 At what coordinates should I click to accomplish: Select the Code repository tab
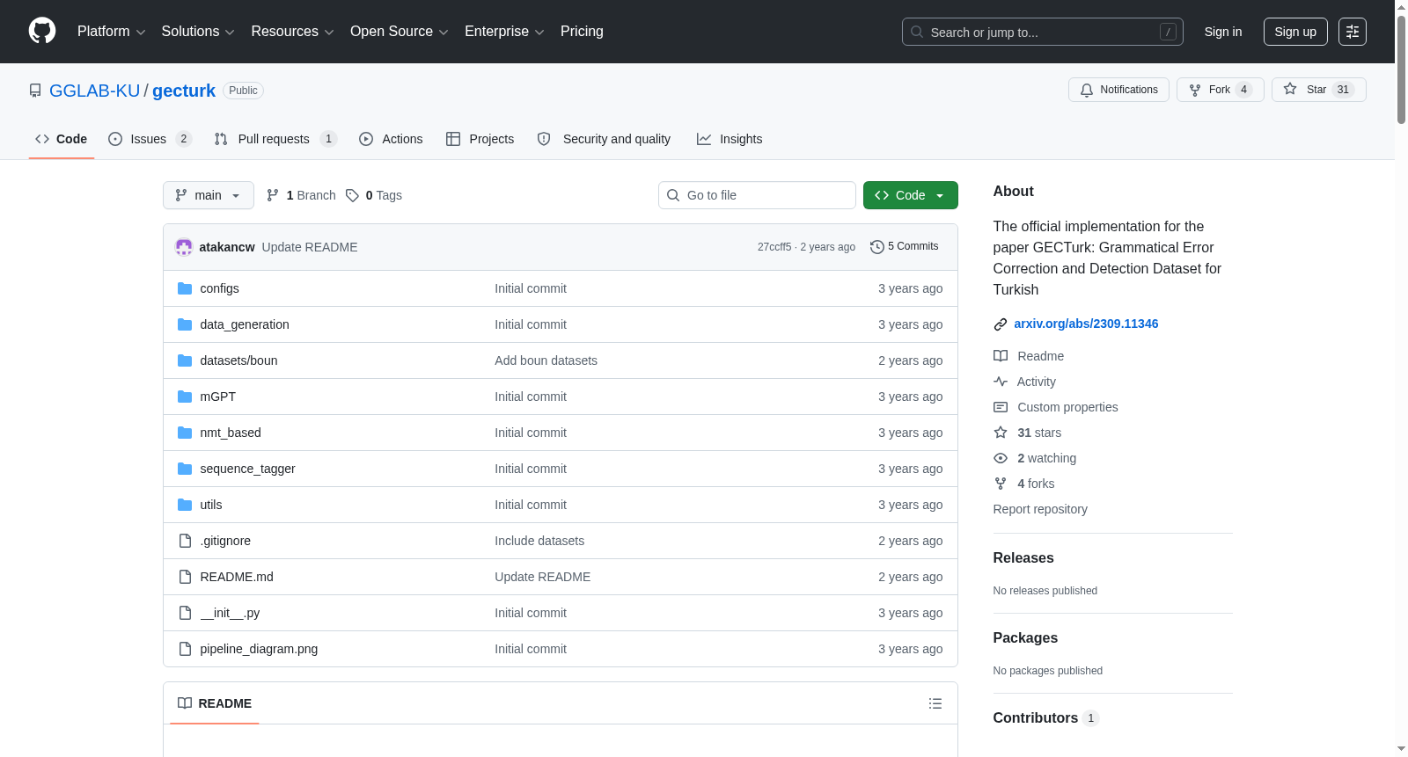[62, 139]
